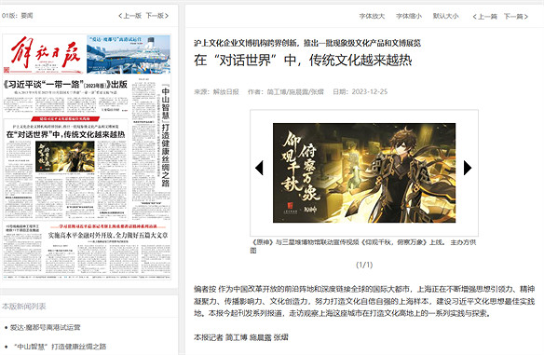544x355 pixels.
Task: Reset font with 默认大小
Action: (446, 16)
